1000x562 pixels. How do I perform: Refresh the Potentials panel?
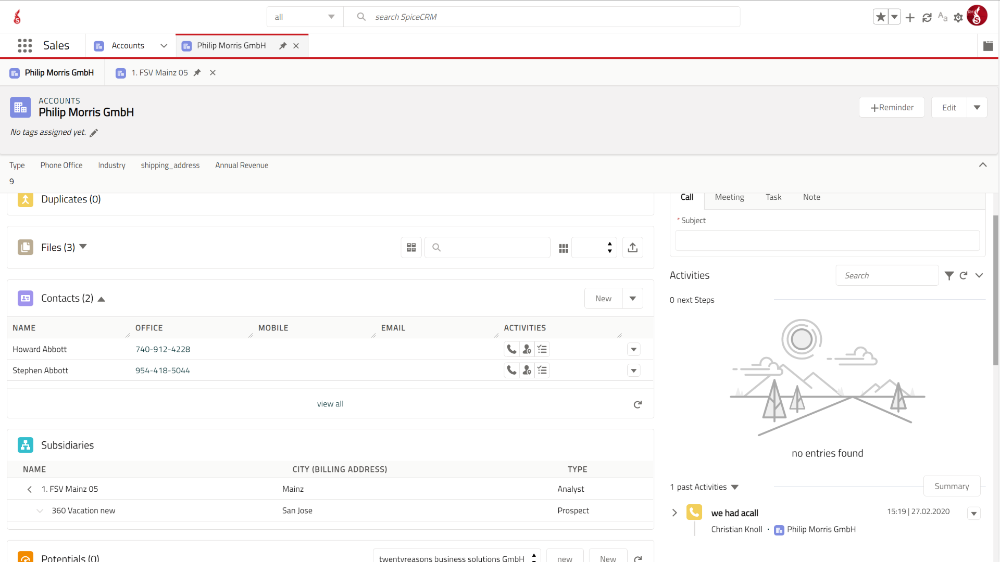point(637,558)
